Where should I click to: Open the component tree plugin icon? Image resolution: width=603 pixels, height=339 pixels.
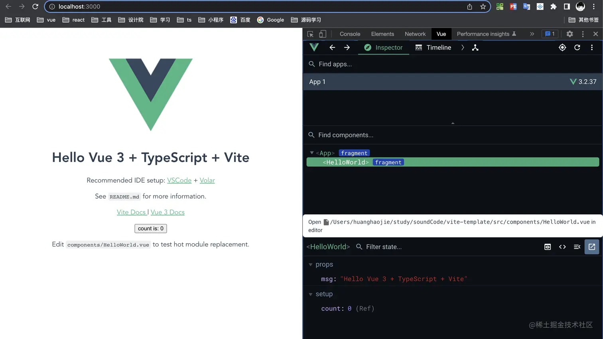click(x=475, y=47)
